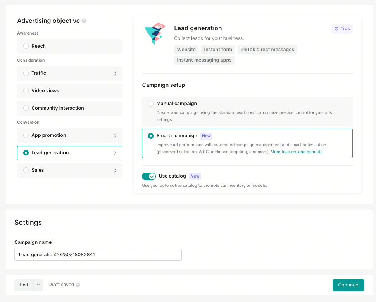Viewport: 376px width, 302px height.
Task: Expand the Traffic objective chevron
Action: 116,74
